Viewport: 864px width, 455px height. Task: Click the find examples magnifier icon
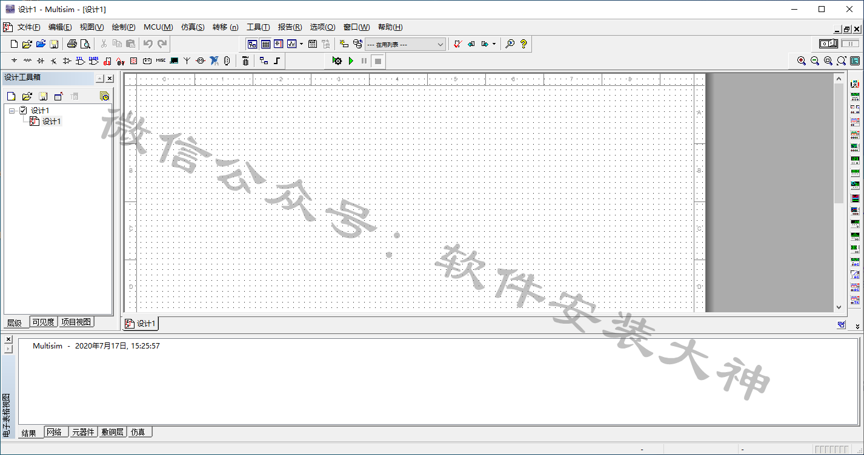(510, 44)
